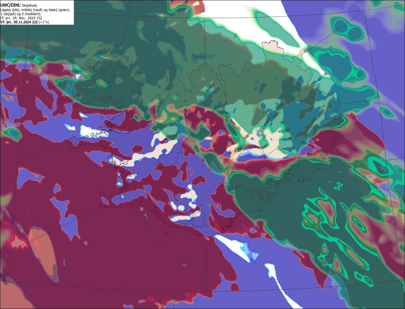This screenshot has width=405, height=309.
Task: Click the 'UWC/DINI: Skýjahula.' title line
Action: tap(19, 5)
